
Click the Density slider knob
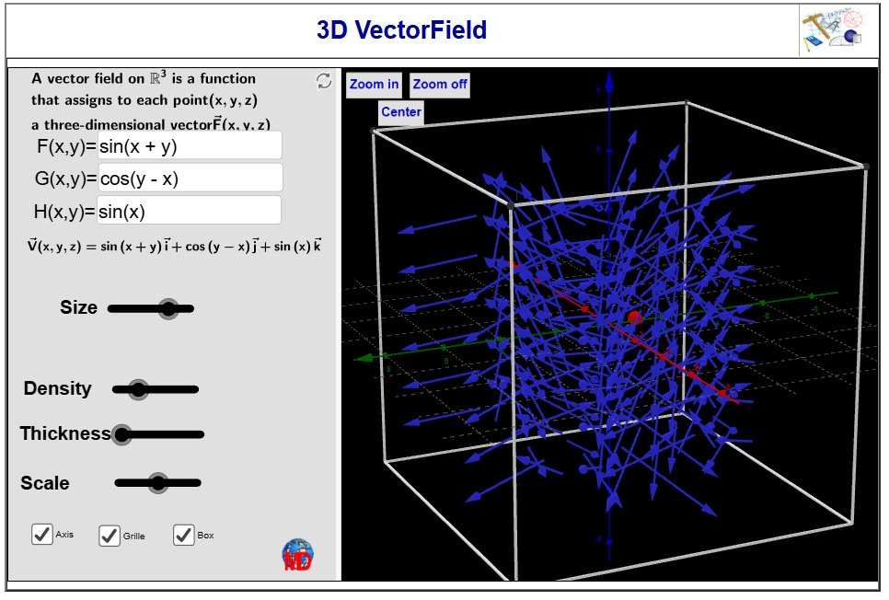(x=138, y=390)
